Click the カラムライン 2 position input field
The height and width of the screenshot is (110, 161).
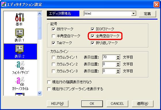[x=109, y=64]
